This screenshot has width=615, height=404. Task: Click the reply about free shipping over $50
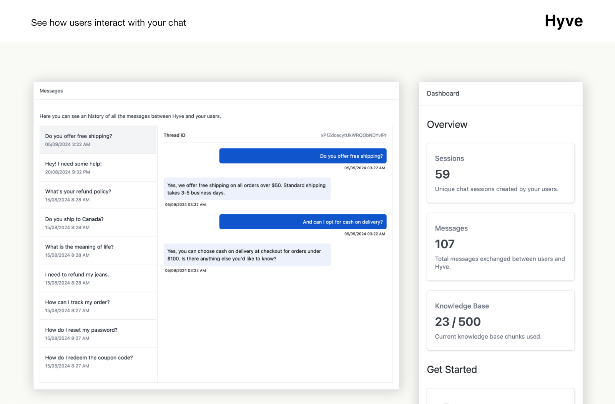247,189
